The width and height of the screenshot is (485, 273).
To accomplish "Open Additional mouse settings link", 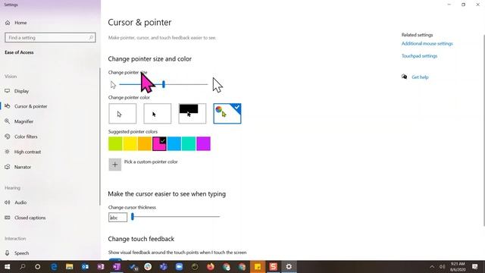I will 427,44.
